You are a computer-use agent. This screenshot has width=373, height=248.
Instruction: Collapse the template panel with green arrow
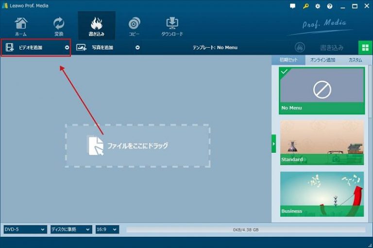tap(274, 143)
